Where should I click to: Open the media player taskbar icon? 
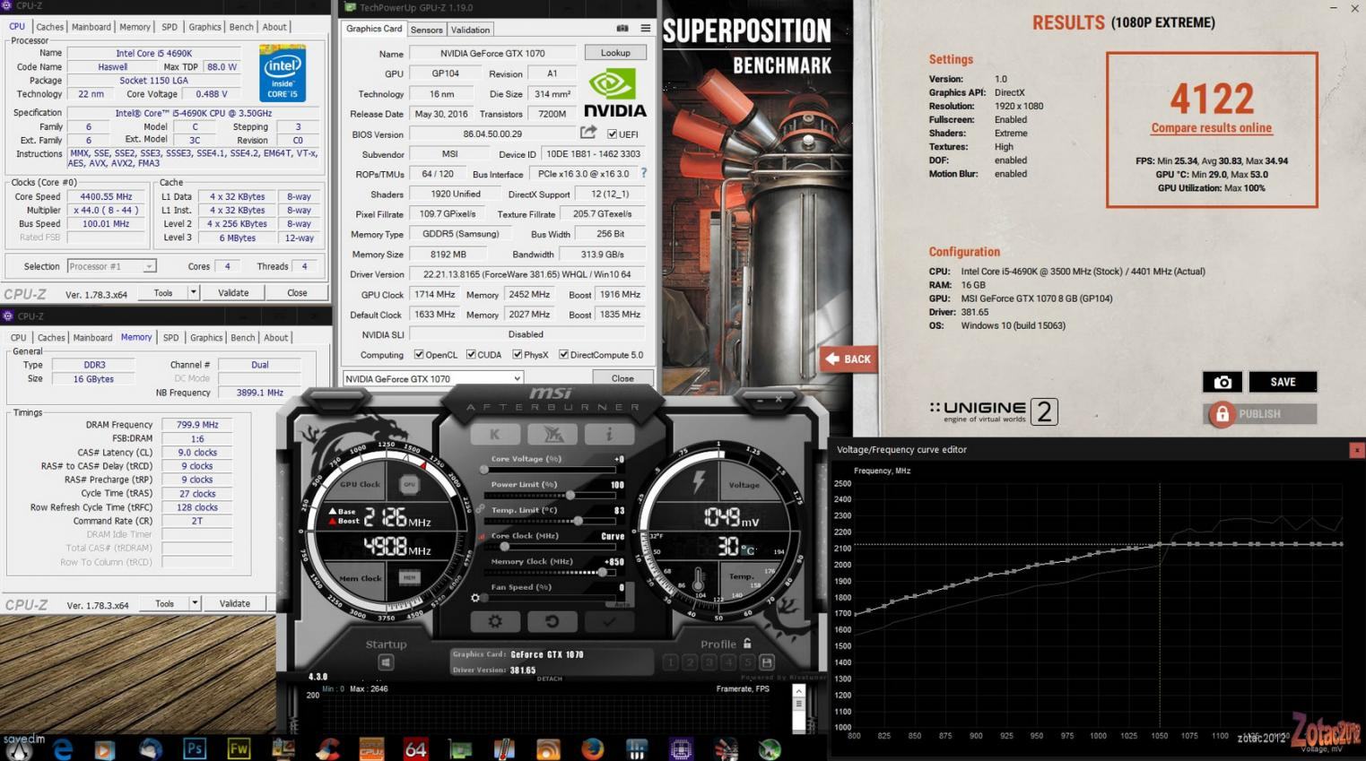[x=106, y=748]
